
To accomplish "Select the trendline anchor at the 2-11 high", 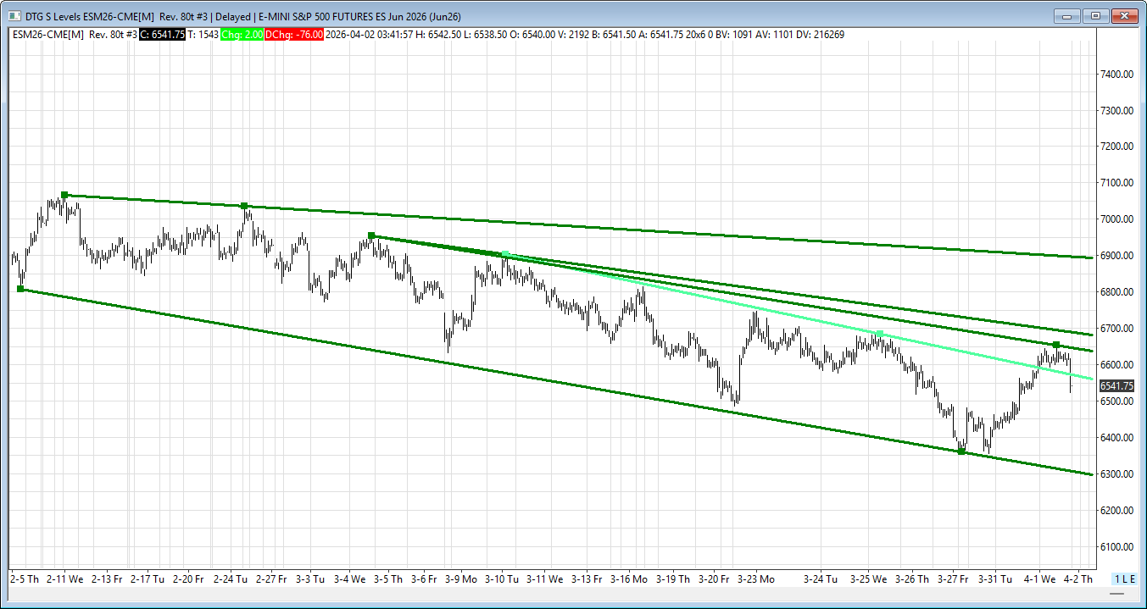I will [x=64, y=195].
